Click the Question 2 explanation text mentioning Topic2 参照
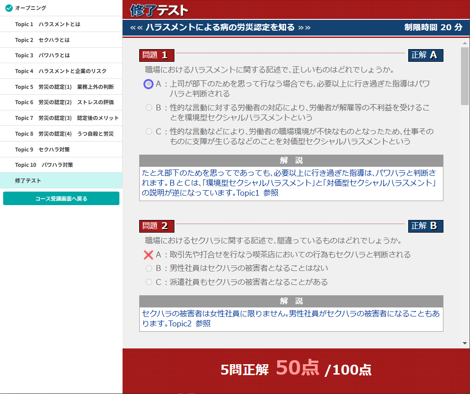This screenshot has width=470, height=394. pos(291,318)
